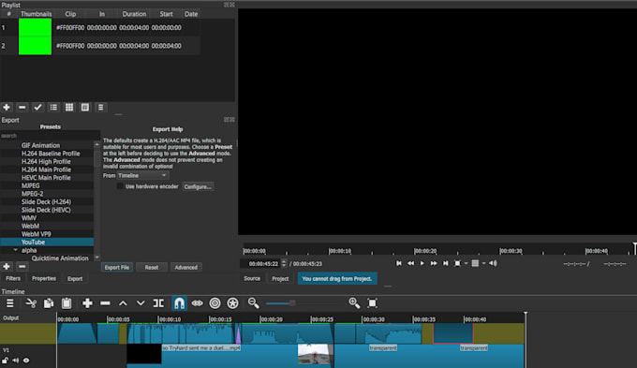Screen dimensions: 637x368
Task: Switch to the Source player tab
Action: click(x=252, y=278)
